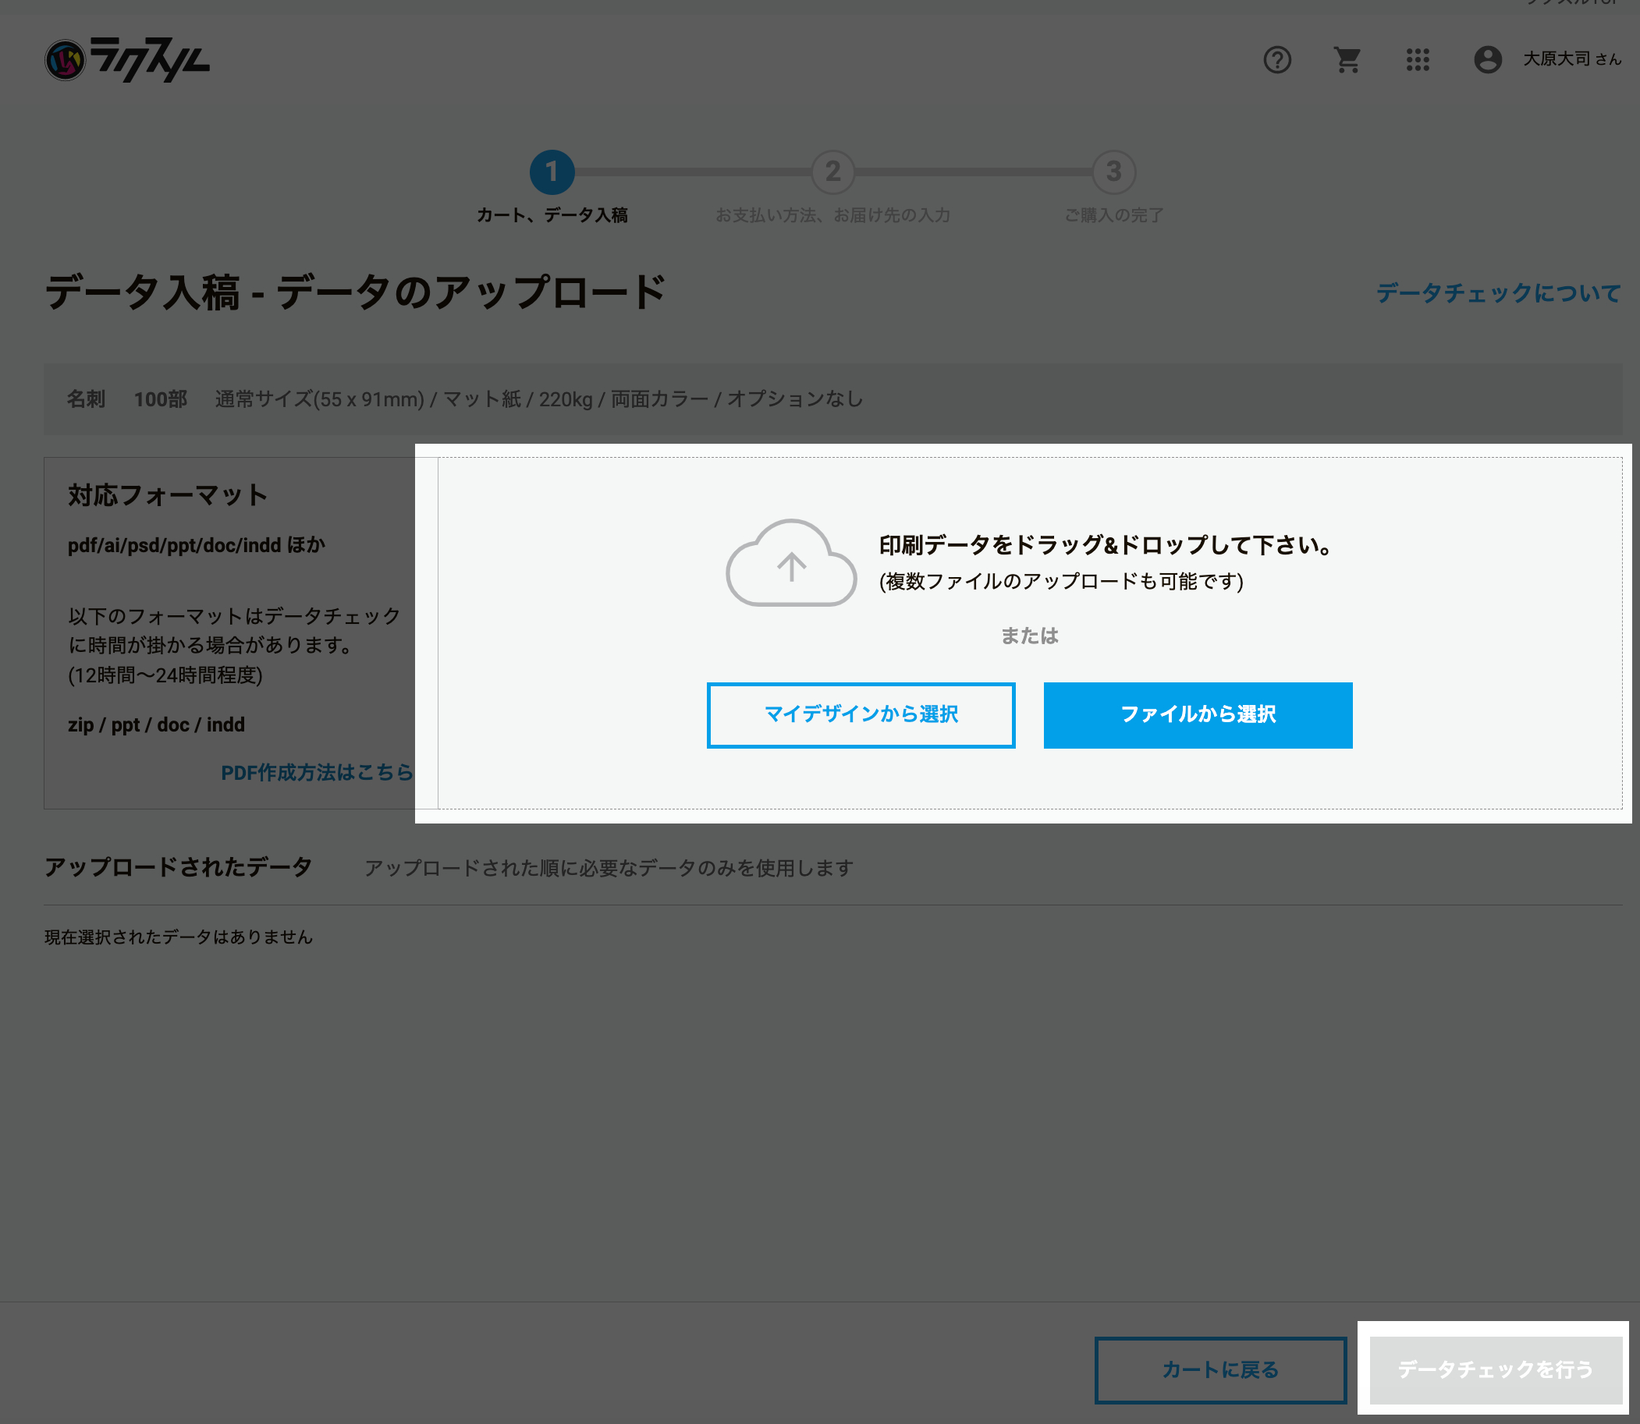Click step 2 お支払い方法、お届け先の入力
The image size is (1640, 1424).
pos(833,172)
